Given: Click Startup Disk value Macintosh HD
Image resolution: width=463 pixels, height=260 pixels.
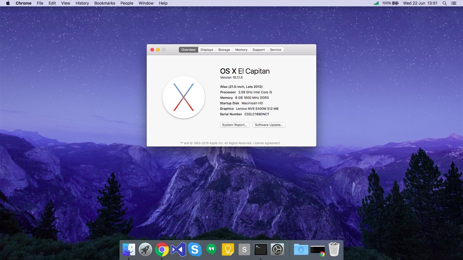Looking at the screenshot, I should click(x=252, y=103).
